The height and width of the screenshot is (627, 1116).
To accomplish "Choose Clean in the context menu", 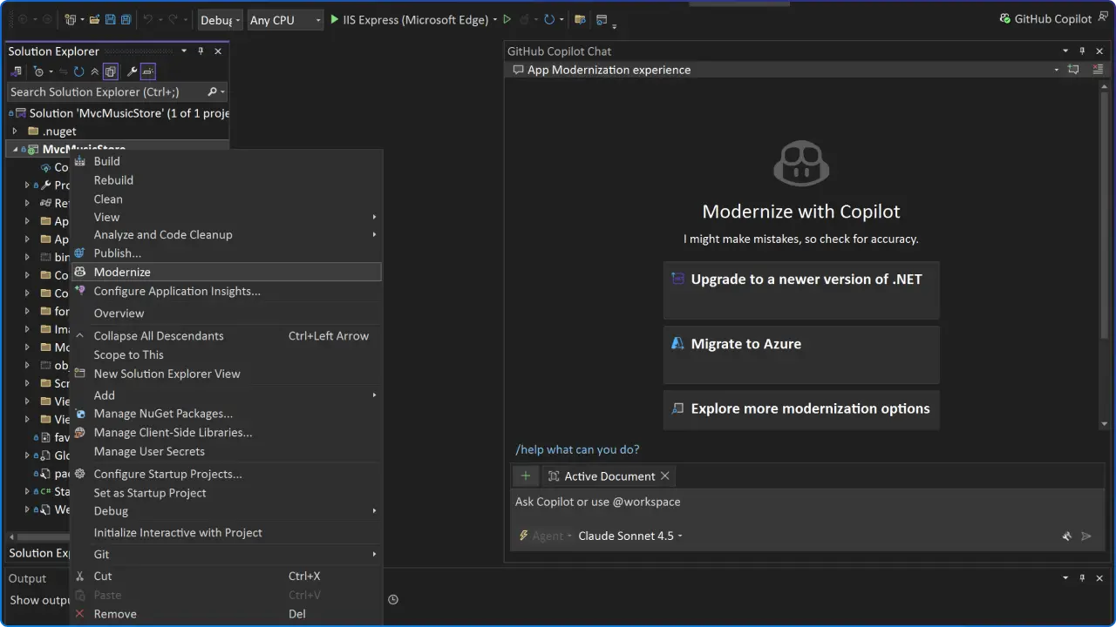I will tap(227, 199).
